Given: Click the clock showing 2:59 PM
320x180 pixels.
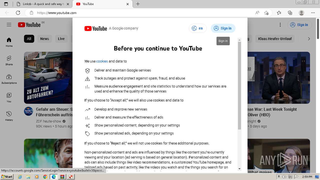Looking at the screenshot, I should pyautogui.click(x=307, y=177).
